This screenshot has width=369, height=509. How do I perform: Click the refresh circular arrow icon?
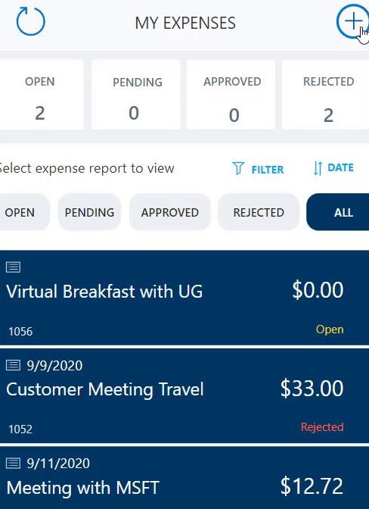(x=30, y=22)
